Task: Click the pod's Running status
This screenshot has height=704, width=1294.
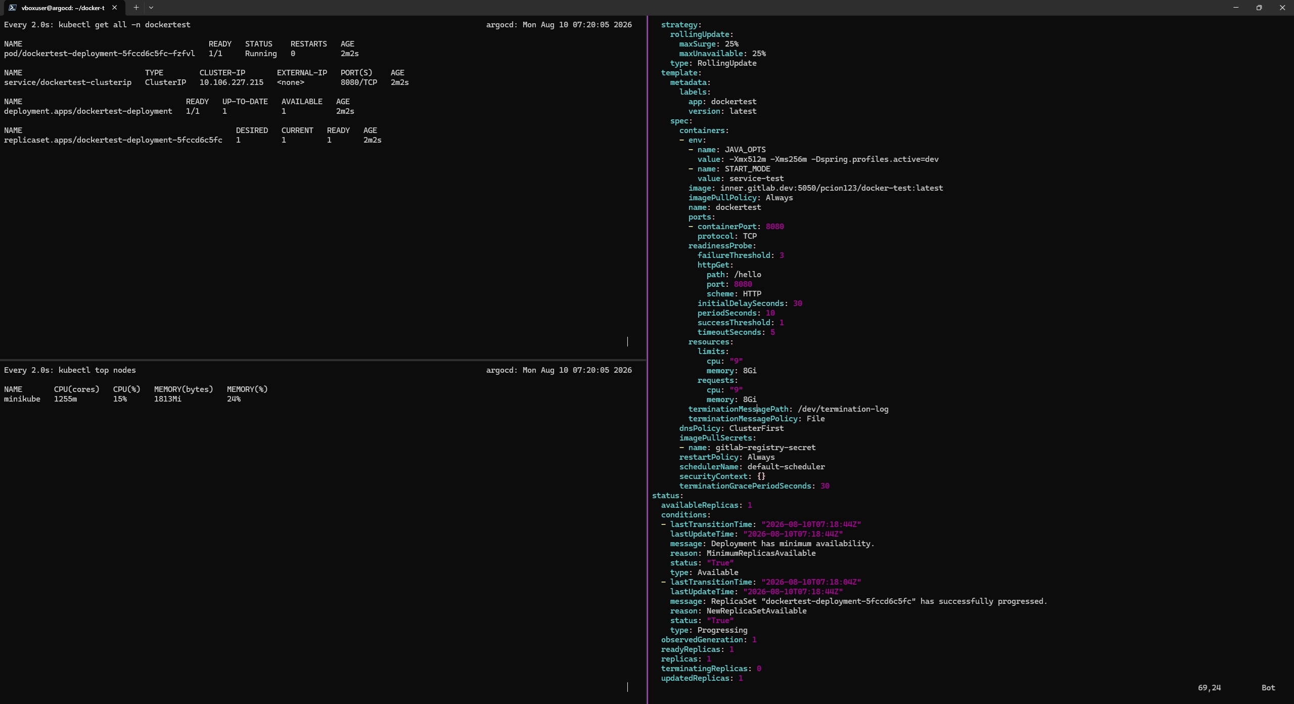Action: (x=261, y=54)
